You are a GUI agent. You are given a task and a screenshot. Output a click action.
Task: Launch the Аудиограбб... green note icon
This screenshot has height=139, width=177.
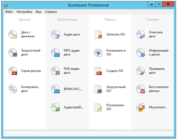coord(55,107)
